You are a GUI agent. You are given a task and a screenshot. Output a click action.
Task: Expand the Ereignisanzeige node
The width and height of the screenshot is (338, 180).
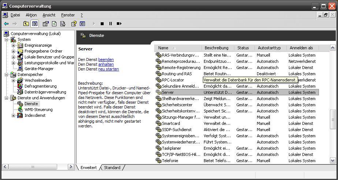pyautogui.click(x=13, y=45)
